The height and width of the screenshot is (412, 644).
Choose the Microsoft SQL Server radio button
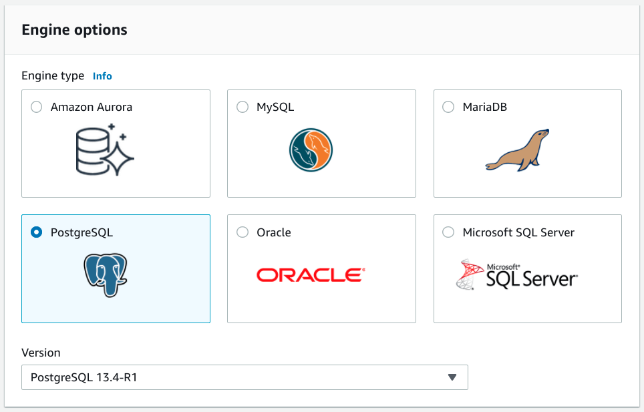448,232
